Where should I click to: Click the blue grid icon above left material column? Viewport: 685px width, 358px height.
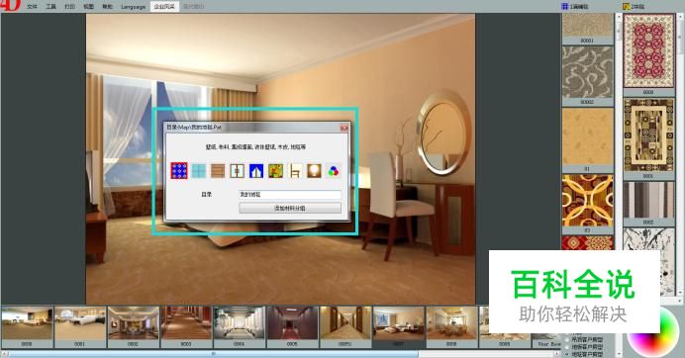pos(565,6)
